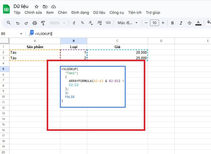The width and height of the screenshot is (211, 154).
Task: Click the search menus magnifier icon
Action: pyautogui.click(x=9, y=23)
